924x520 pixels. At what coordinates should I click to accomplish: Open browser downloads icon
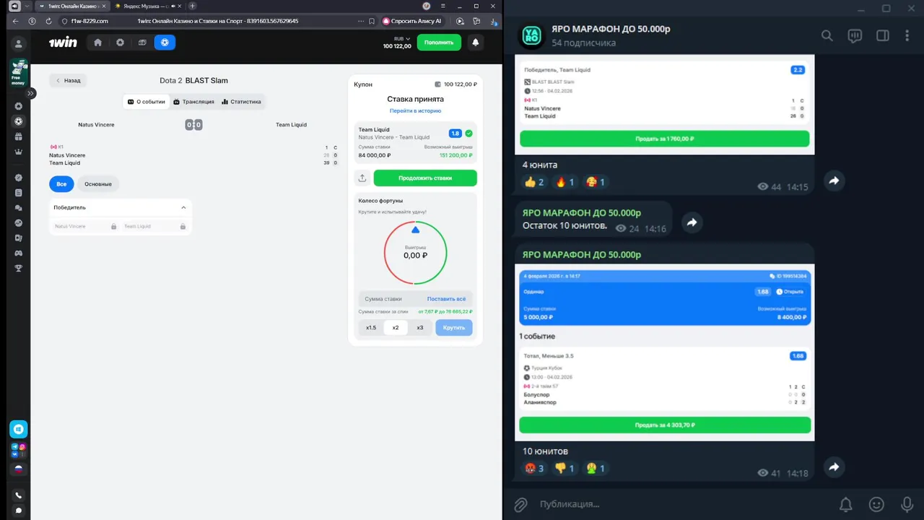(493, 21)
